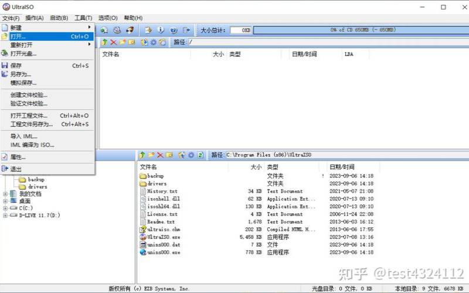Image resolution: width=469 pixels, height=293 pixels.
Task: Click the rename icon in local toolbar
Action: 169,155
